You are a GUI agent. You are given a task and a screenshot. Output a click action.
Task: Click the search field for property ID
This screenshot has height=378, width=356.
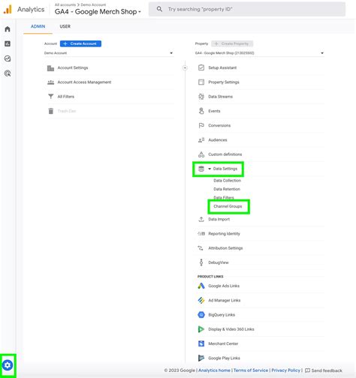247,9
